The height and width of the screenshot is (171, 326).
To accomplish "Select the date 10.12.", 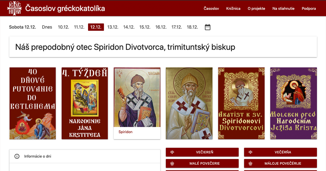I will tap(64, 27).
